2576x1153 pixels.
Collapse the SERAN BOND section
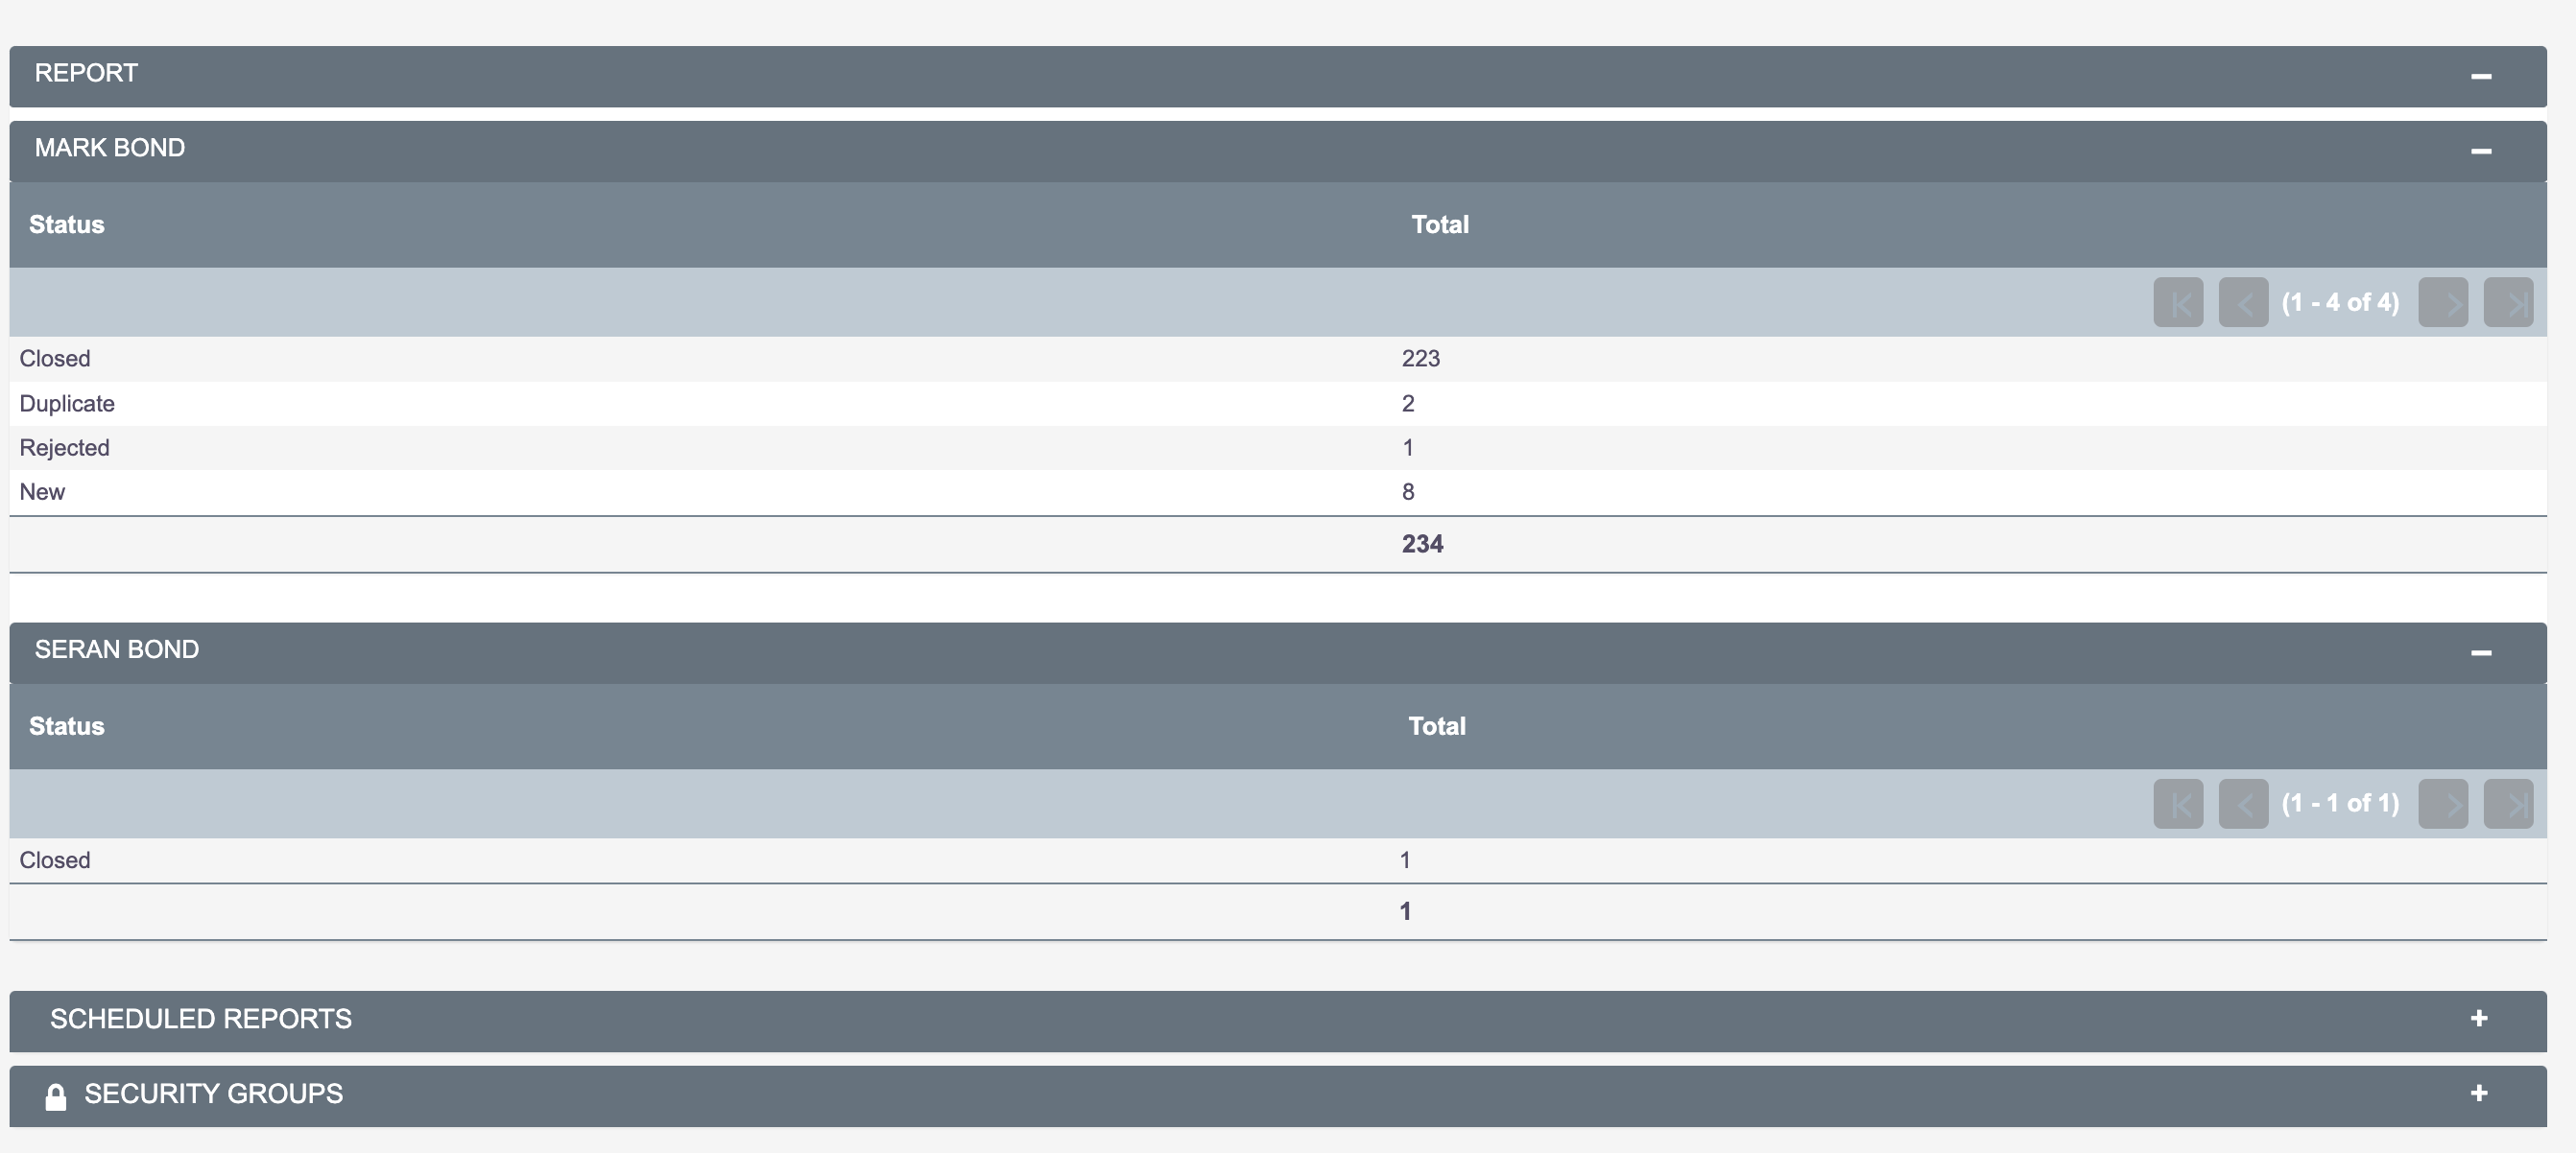click(2480, 652)
